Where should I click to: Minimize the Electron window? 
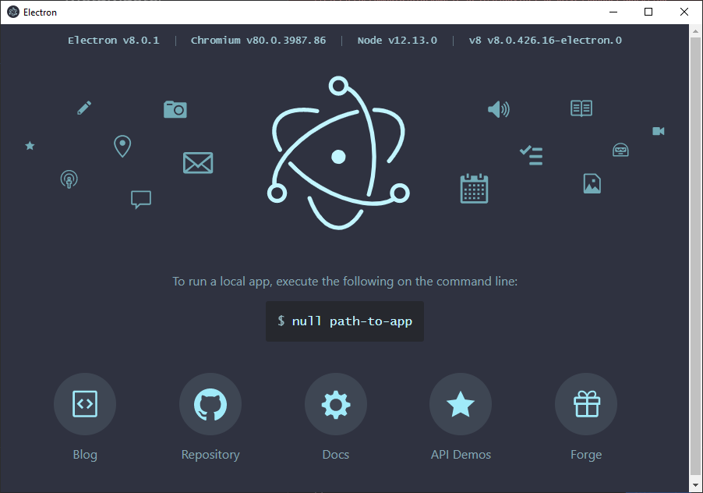click(x=613, y=12)
